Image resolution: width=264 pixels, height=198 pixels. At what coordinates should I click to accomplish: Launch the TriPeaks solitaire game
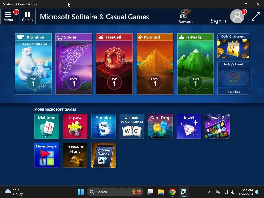tap(195, 64)
